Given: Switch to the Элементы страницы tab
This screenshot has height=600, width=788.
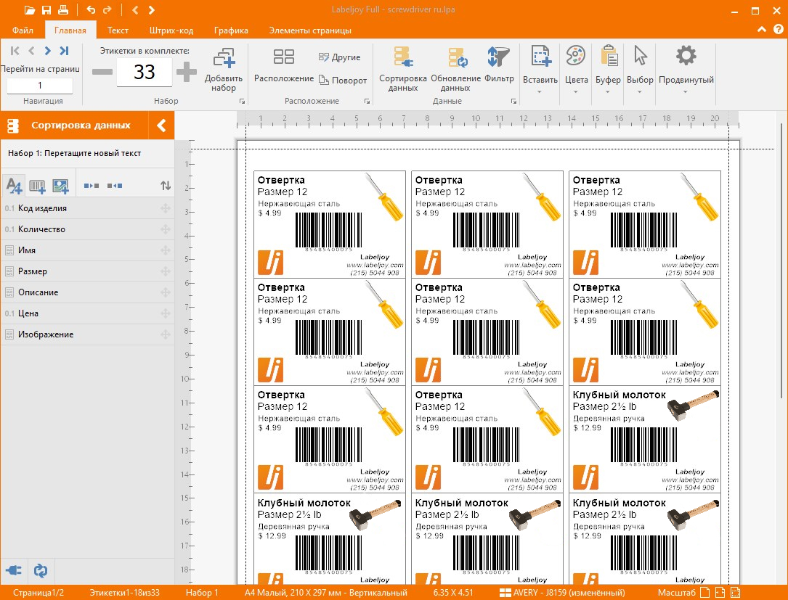Looking at the screenshot, I should coord(310,30).
